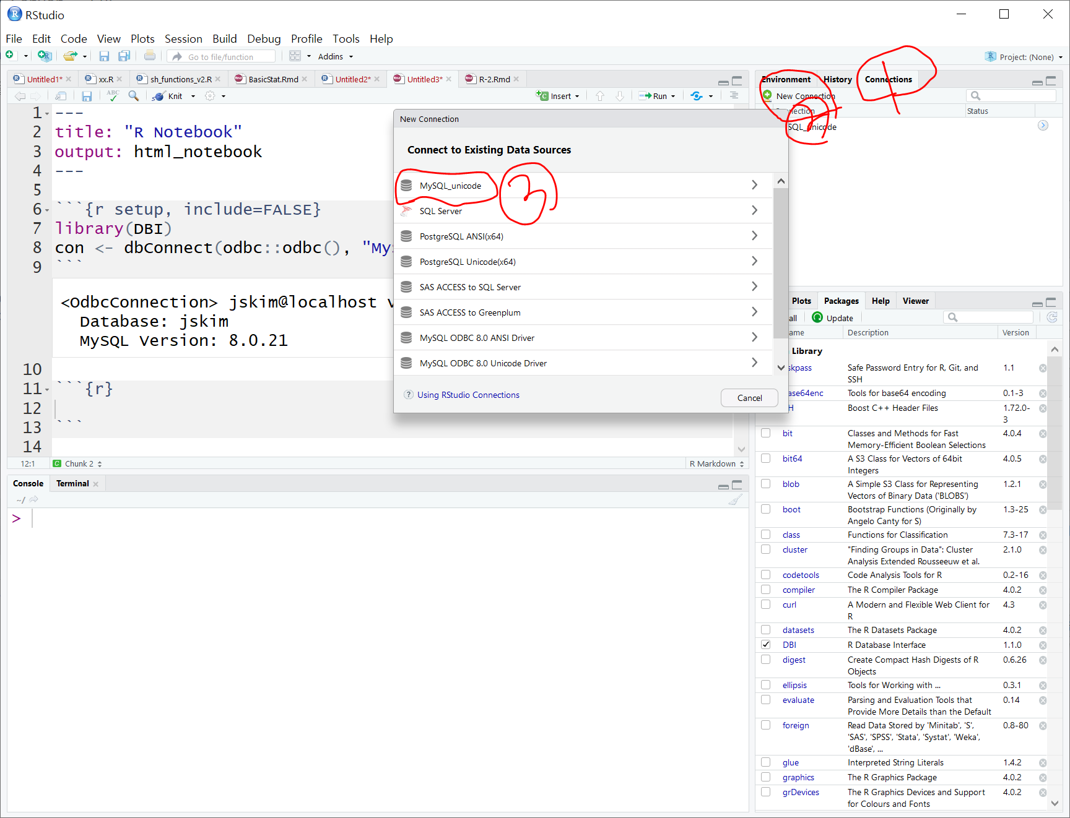Click the data sources list scrollbar down arrow
1070x818 pixels.
(781, 368)
